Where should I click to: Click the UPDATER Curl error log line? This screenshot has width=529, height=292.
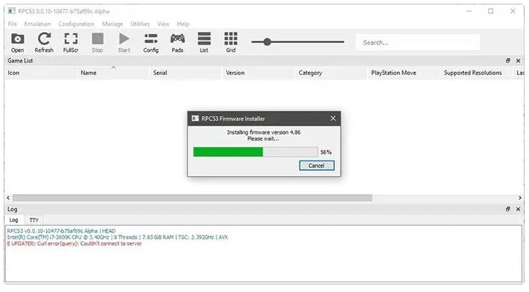pos(74,244)
